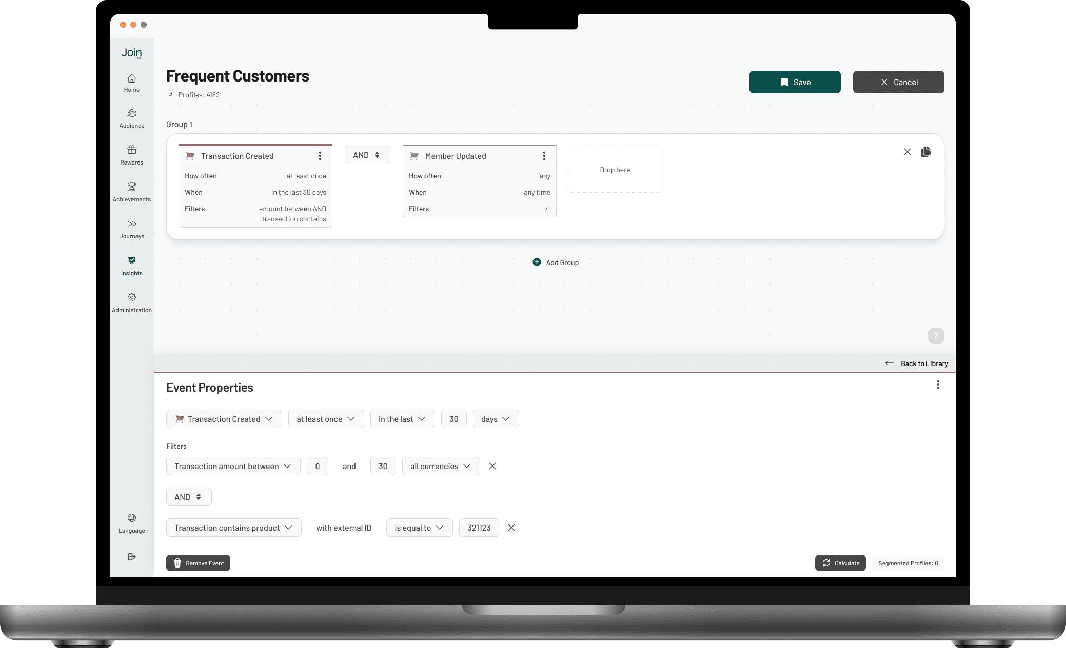The height and width of the screenshot is (648, 1066).
Task: Cancel editing the segment
Action: point(898,82)
